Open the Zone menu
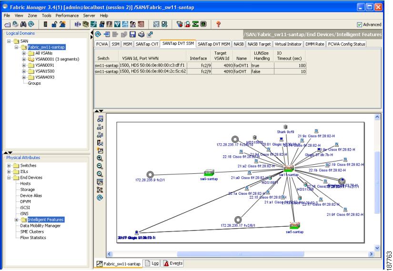This screenshot has height=271, width=393. [33, 16]
